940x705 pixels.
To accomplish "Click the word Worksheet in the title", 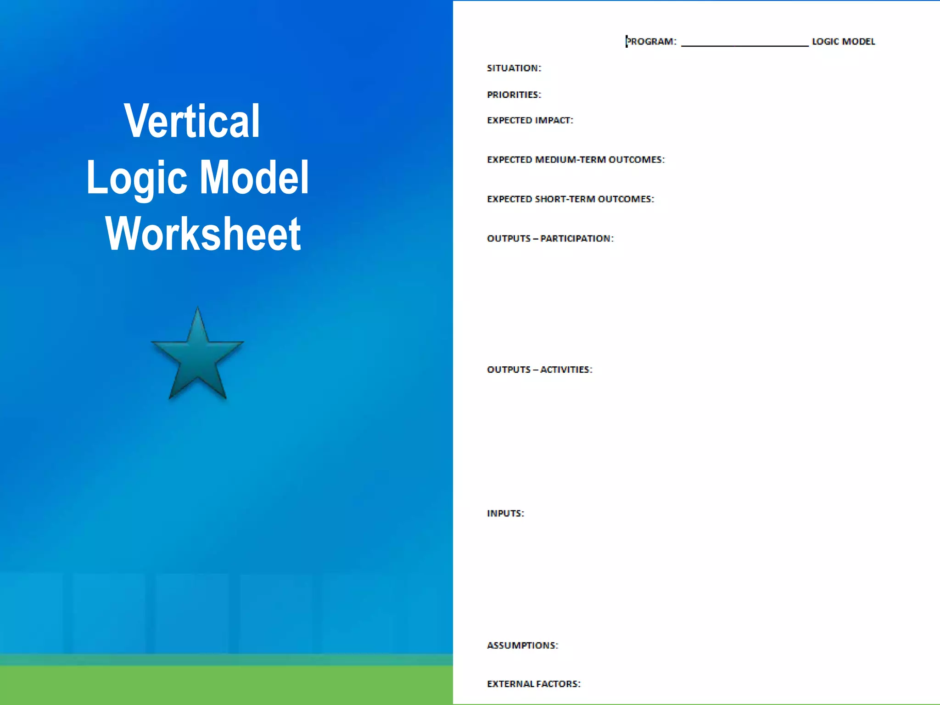I will (203, 234).
